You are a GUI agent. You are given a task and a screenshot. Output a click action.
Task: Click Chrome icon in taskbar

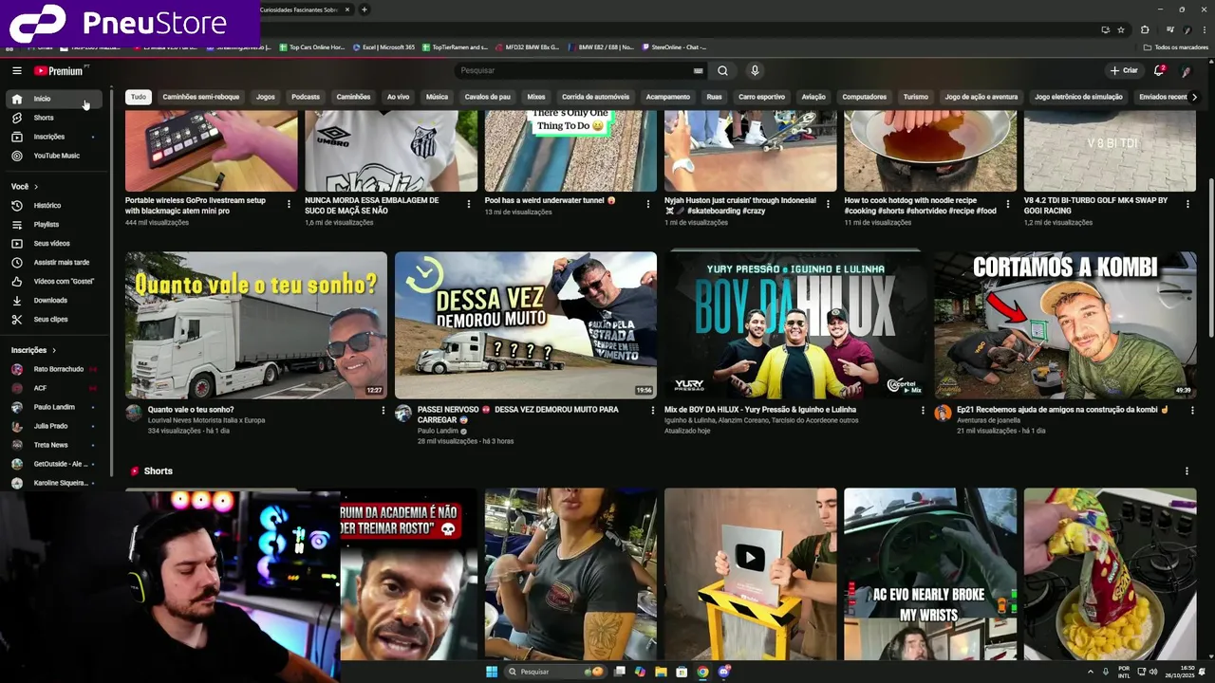pyautogui.click(x=702, y=672)
